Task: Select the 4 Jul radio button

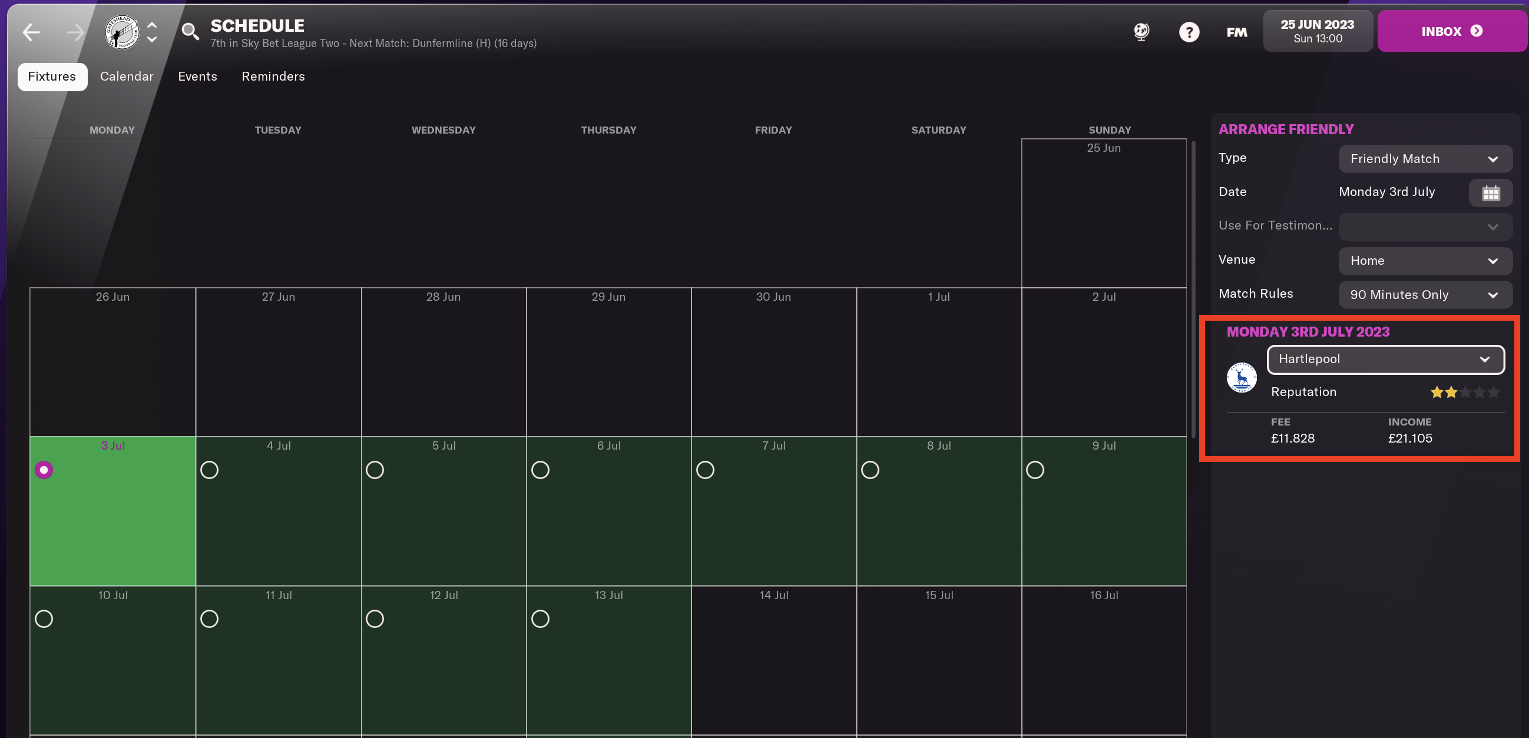Action: click(x=210, y=470)
